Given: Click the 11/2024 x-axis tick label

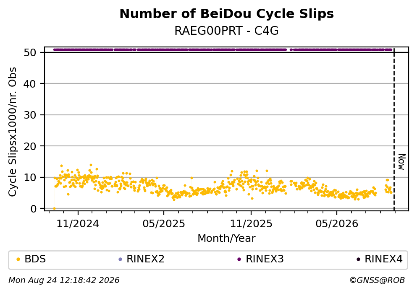Looking at the screenshot, I should 78,224.
